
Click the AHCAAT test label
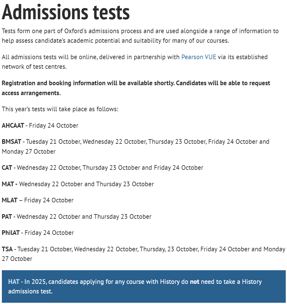[x=13, y=126]
